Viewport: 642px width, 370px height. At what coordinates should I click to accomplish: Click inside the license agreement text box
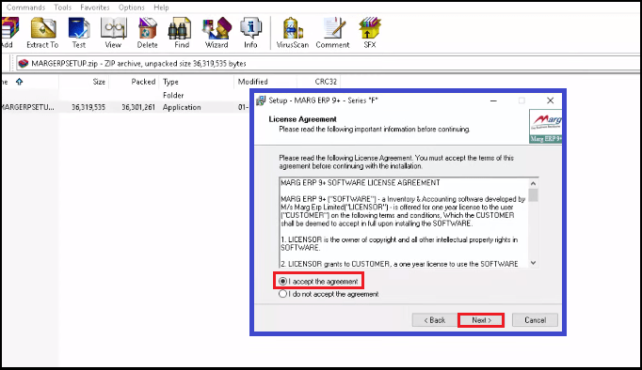point(404,223)
